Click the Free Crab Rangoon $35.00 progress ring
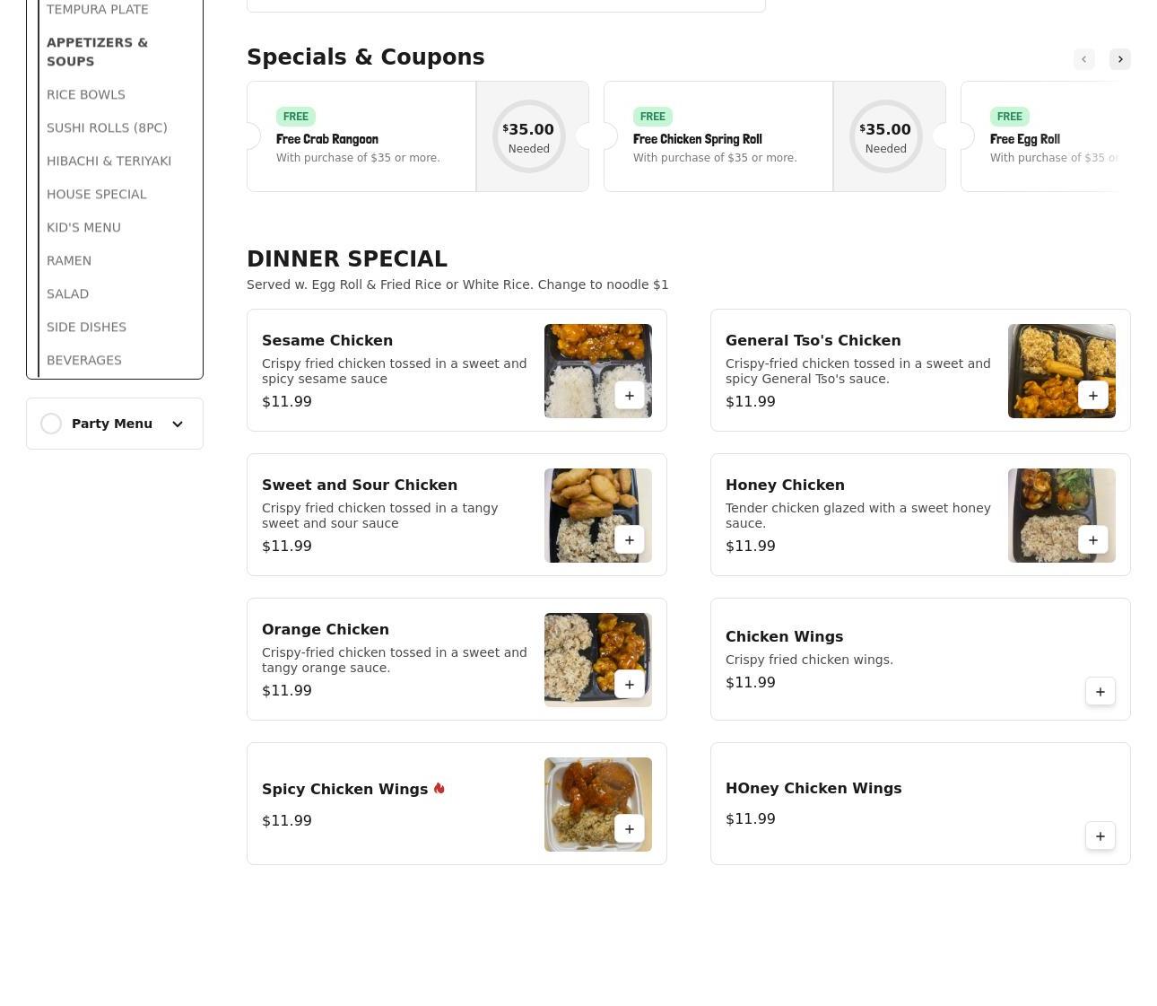Screen dimensions: 1157x1006 pos(529,136)
